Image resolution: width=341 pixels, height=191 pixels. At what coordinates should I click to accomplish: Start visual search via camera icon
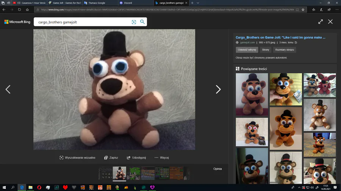(134, 22)
